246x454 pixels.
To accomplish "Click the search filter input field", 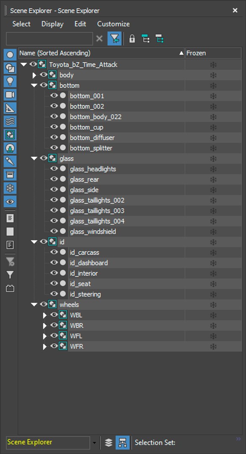I will (x=50, y=39).
